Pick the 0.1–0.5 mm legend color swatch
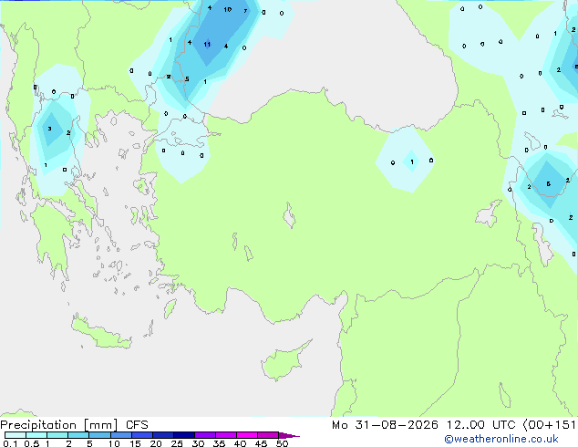 15,435
